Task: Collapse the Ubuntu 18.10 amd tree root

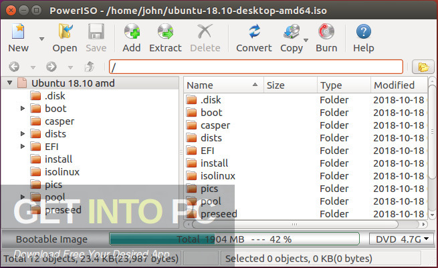Action: coord(10,83)
